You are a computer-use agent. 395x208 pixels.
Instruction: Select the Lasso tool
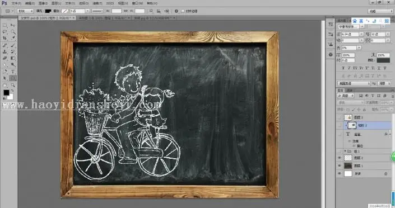[x=5, y=32]
